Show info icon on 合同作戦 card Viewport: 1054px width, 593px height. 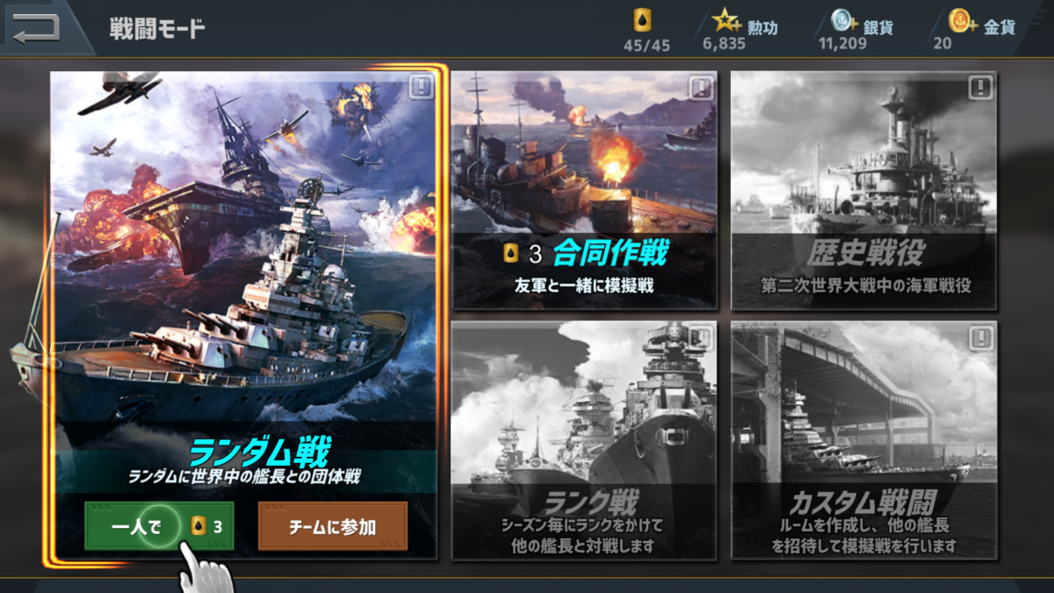(x=701, y=87)
